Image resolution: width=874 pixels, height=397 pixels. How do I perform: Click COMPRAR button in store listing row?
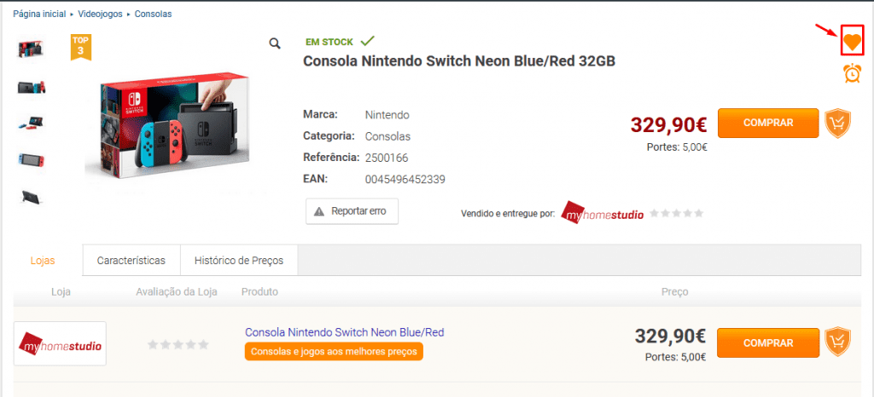pyautogui.click(x=768, y=342)
